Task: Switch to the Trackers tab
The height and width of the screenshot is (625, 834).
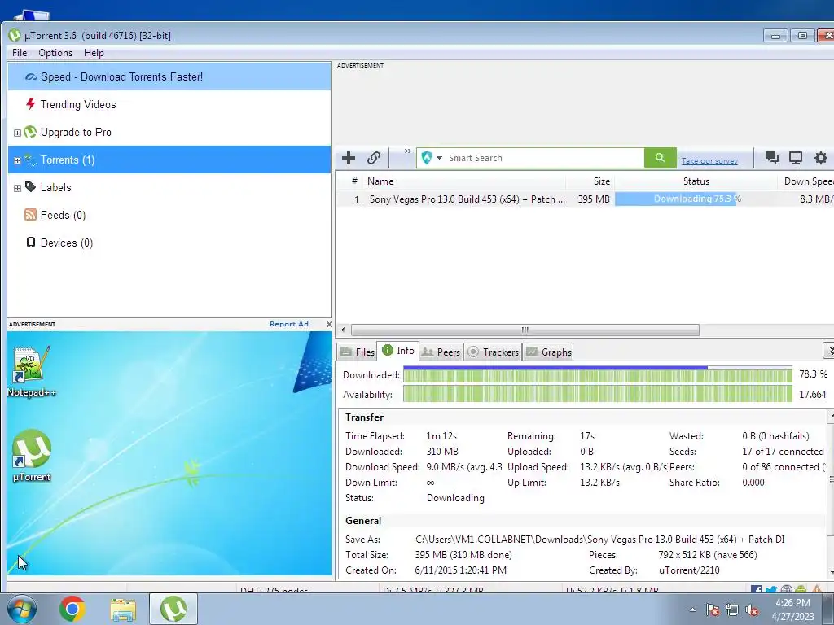Action: 493,352
